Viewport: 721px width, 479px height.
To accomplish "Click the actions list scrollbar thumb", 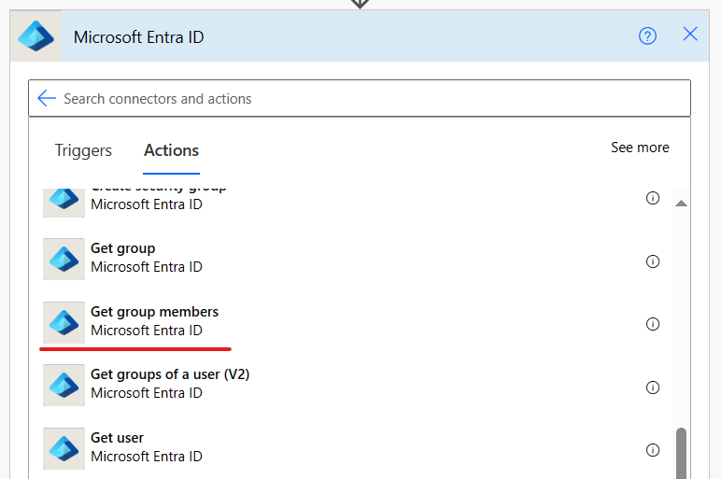I will tap(681, 453).
